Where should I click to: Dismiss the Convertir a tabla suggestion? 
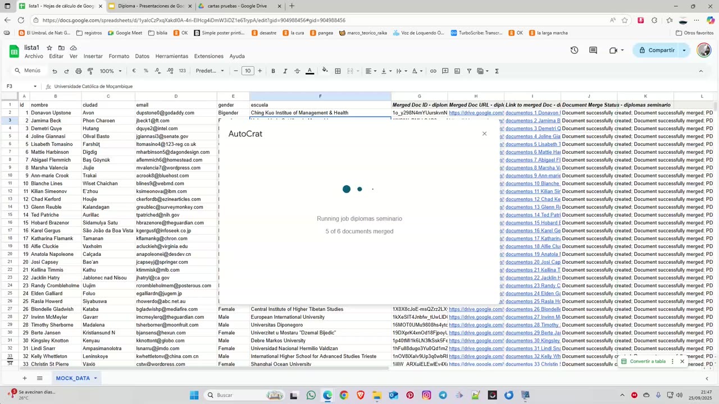pos(682,361)
